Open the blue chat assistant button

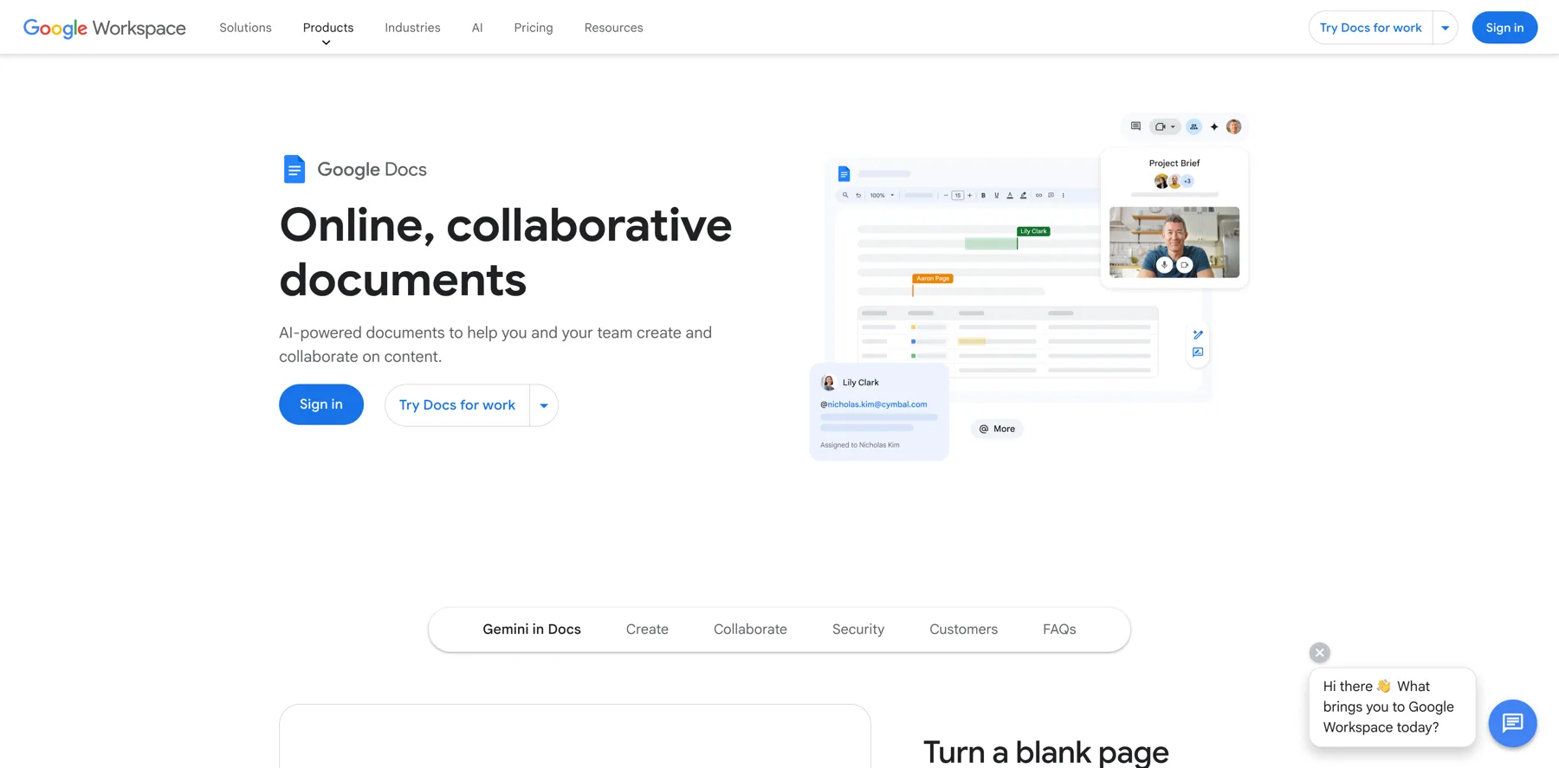[x=1512, y=723]
